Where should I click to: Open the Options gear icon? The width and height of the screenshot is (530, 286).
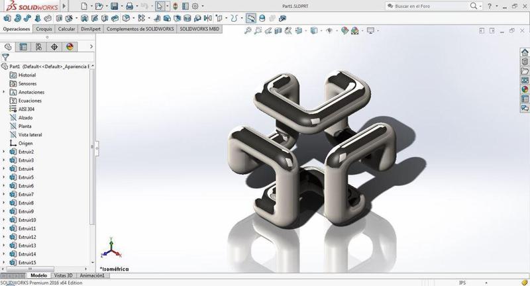tap(195, 6)
